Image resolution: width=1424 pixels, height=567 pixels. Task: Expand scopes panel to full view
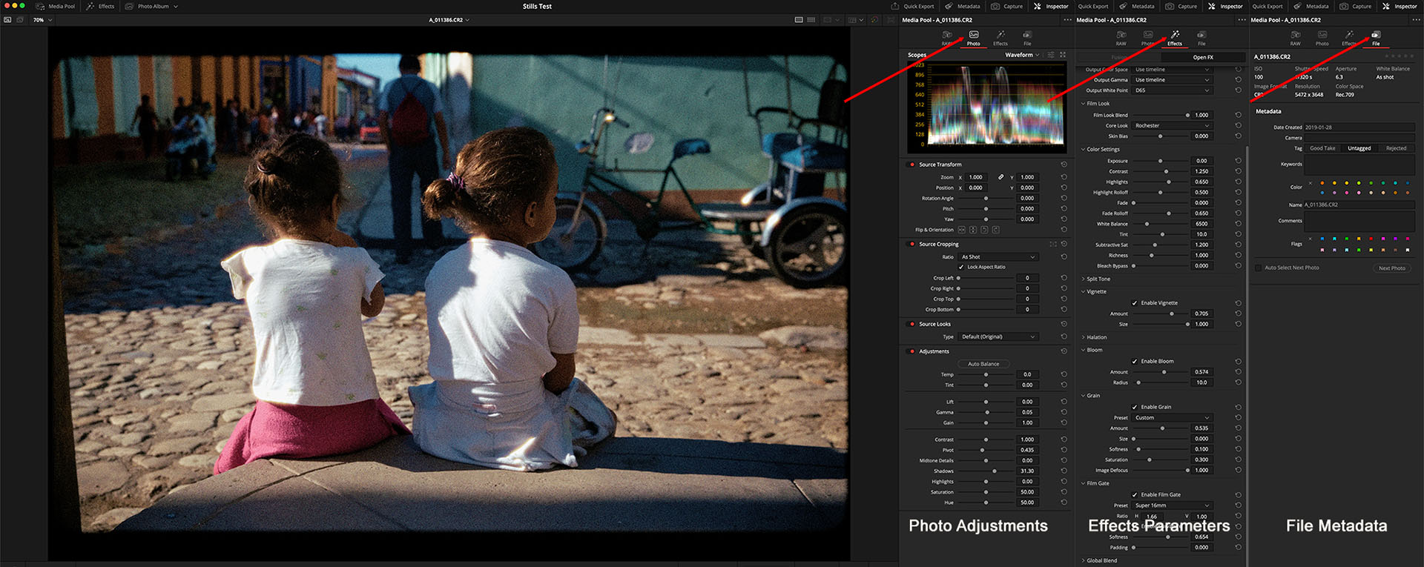[1063, 55]
